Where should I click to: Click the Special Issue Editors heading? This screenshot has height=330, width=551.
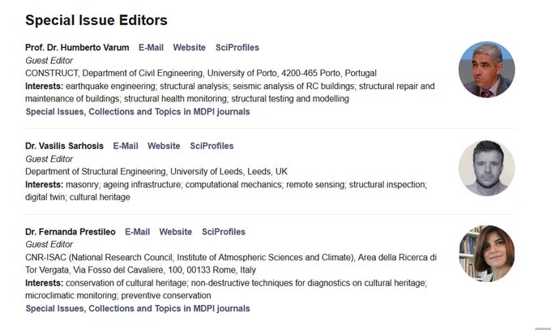(96, 20)
